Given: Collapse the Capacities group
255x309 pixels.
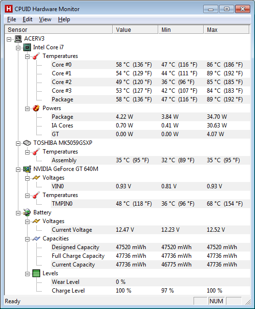Looking at the screenshot, I should pos(27,239).
